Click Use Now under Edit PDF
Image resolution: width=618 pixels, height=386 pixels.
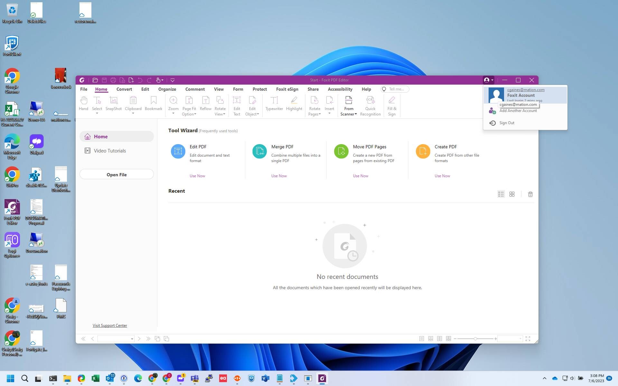(197, 176)
